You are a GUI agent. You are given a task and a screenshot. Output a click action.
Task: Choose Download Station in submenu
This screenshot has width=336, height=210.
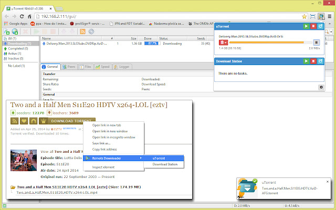pyautogui.click(x=164, y=164)
